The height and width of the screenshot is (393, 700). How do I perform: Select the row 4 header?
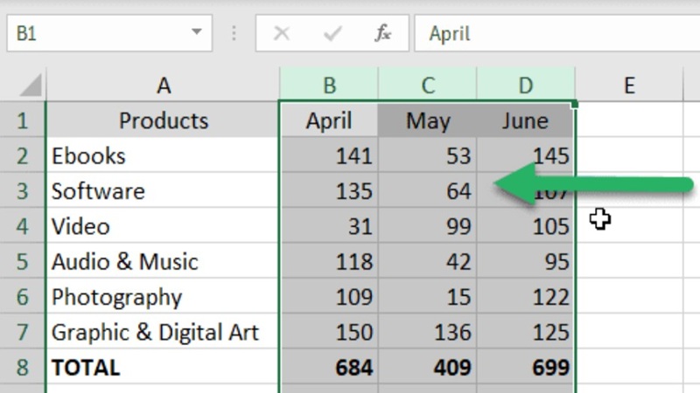23,226
